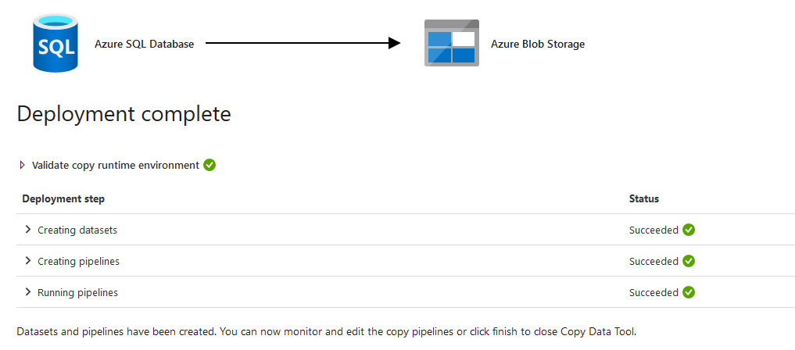Expand the Creating pipelines step chevron
795x350 pixels.
click(28, 261)
